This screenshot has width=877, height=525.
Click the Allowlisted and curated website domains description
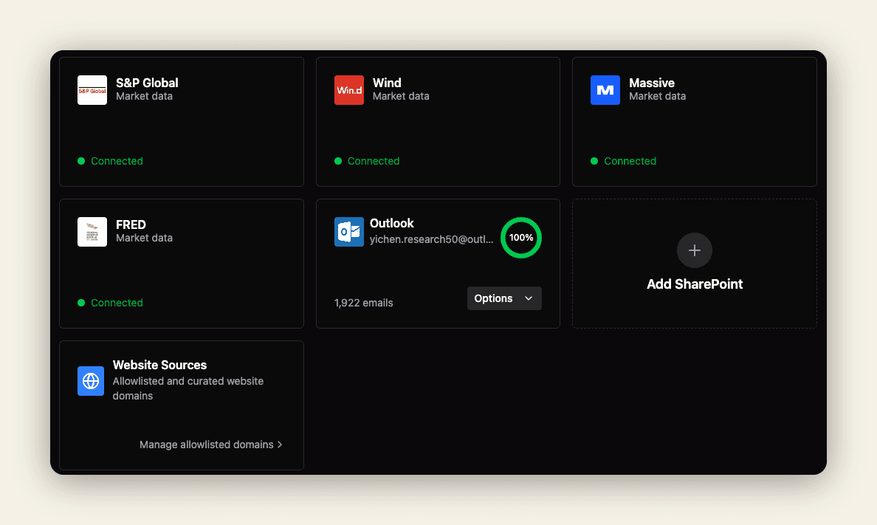point(188,388)
